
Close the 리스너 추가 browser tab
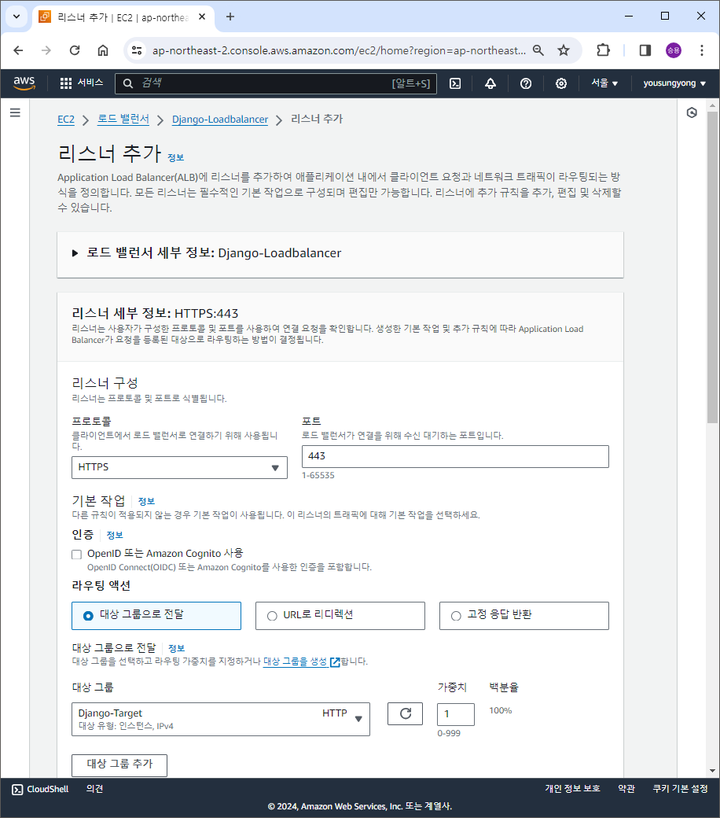click(x=202, y=17)
